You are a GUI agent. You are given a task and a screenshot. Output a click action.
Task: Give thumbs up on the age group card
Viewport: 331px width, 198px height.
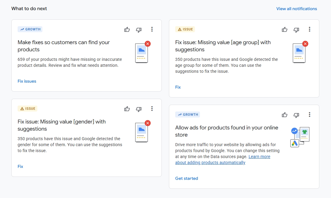coord(284,30)
